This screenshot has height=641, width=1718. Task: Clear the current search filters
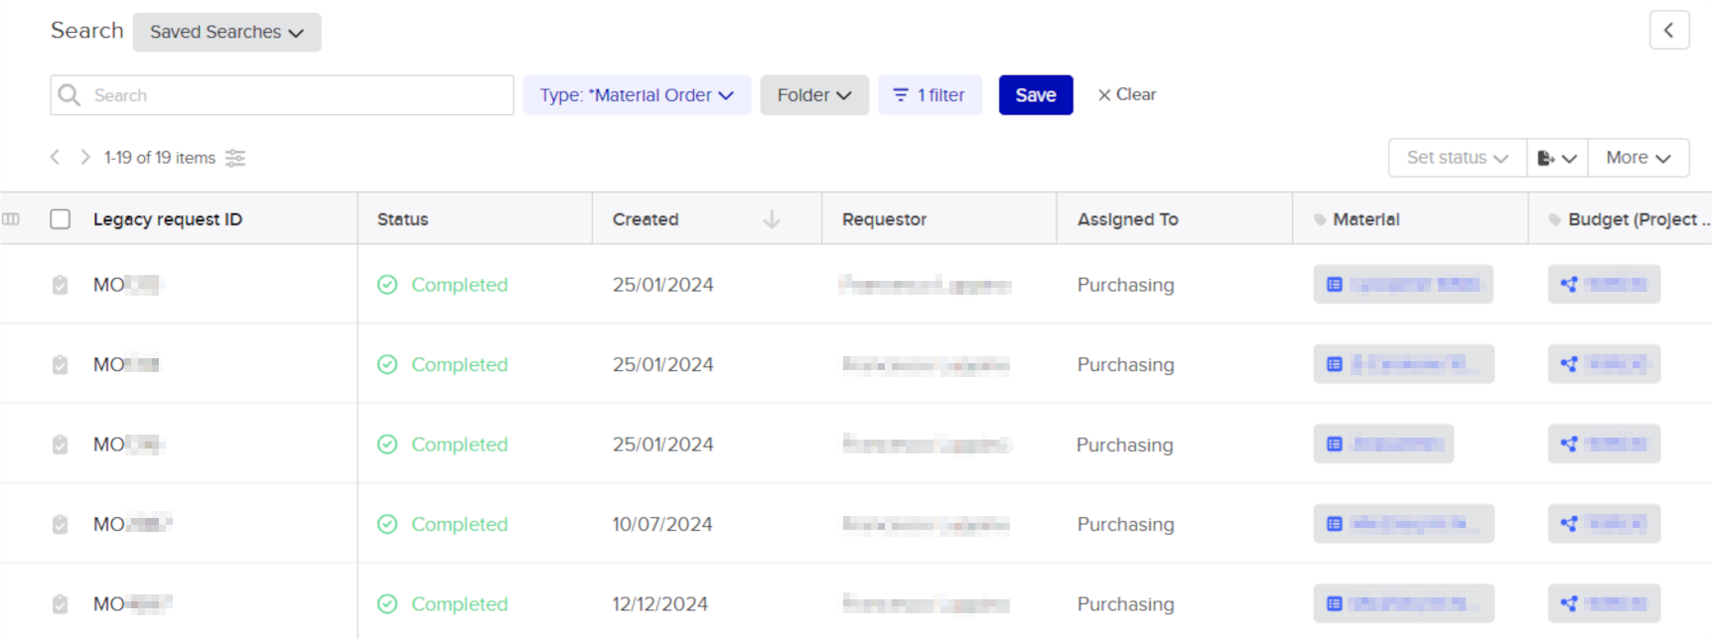point(1127,94)
